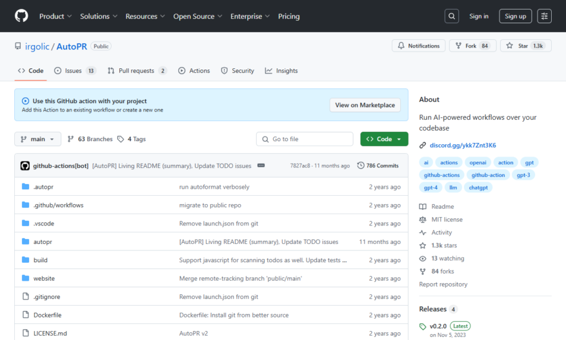Image resolution: width=566 pixels, height=340 pixels.
Task: Click the .gitignore file icon
Action: [25, 296]
